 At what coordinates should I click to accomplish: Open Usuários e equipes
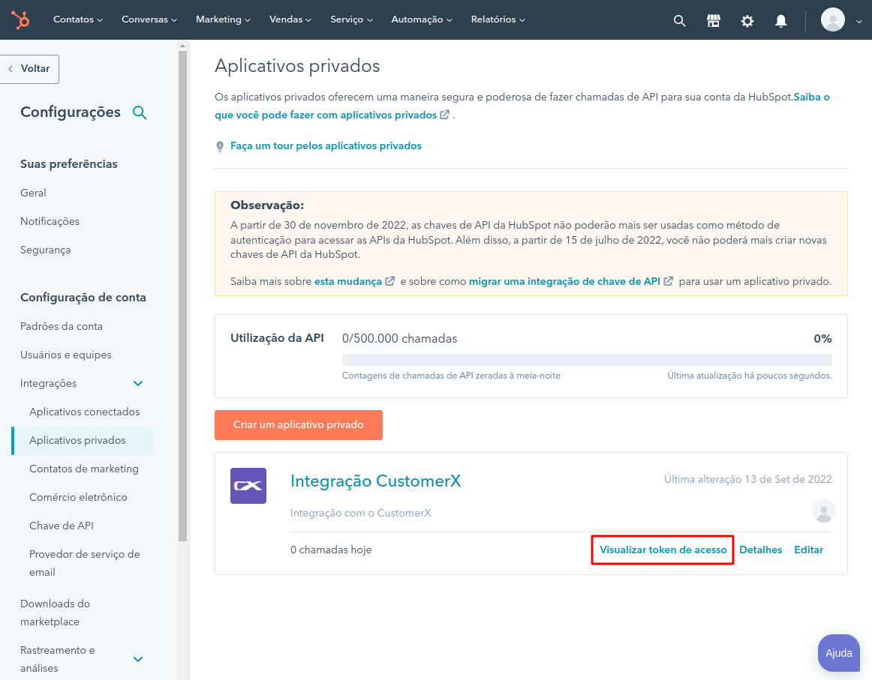[66, 355]
